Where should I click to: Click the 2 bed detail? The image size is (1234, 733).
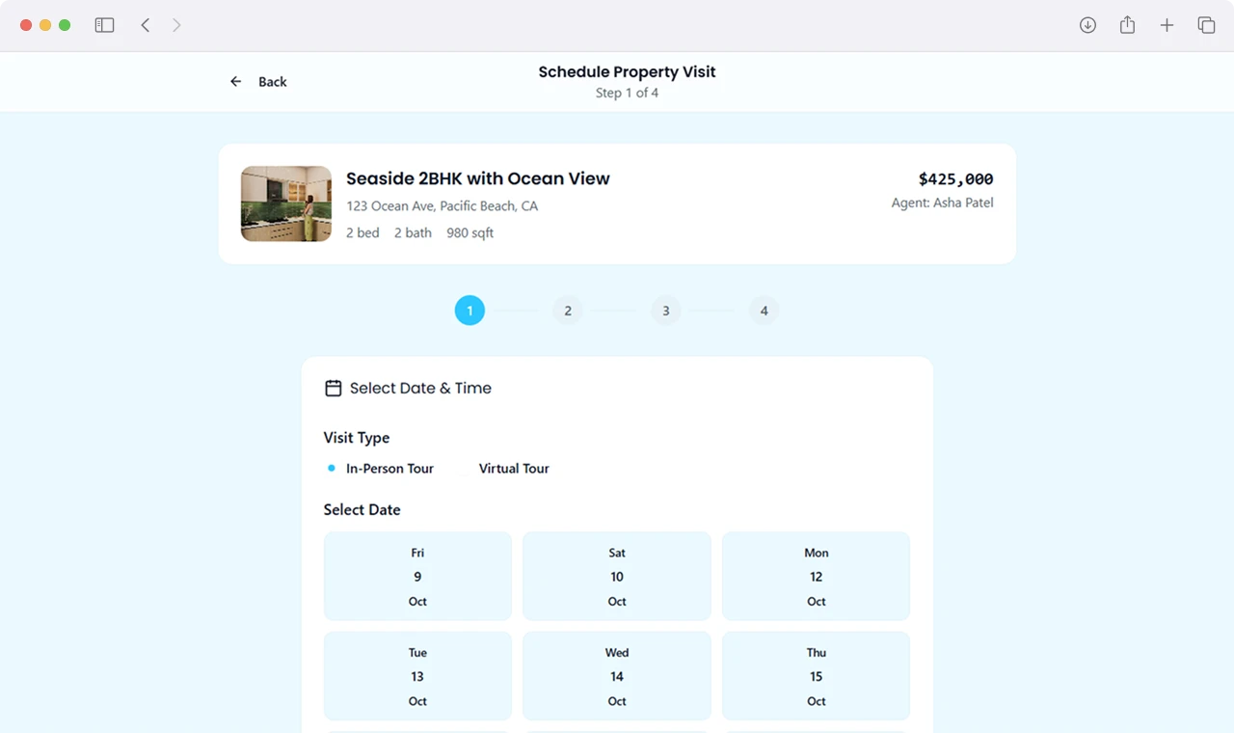coord(362,233)
